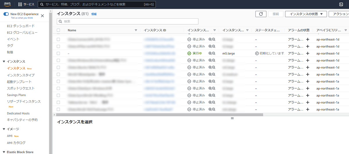Viewport: 349px width, 154px height.
Task: Open the インスタンスの状態 dropdown
Action: [x=306, y=14]
